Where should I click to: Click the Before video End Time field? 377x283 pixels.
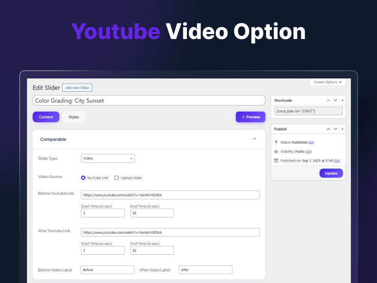click(x=152, y=213)
